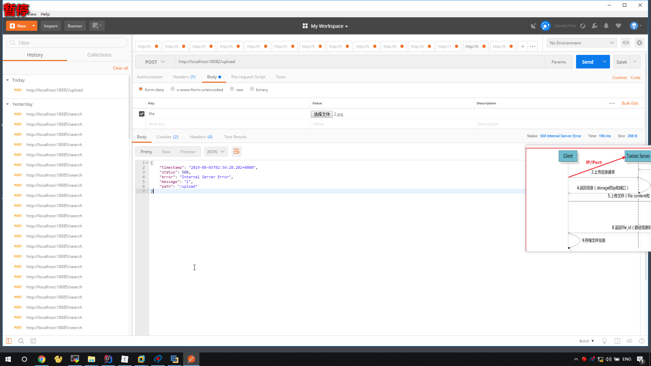Toggle text wrapping in the response editor
The width and height of the screenshot is (651, 366).
tap(236, 151)
